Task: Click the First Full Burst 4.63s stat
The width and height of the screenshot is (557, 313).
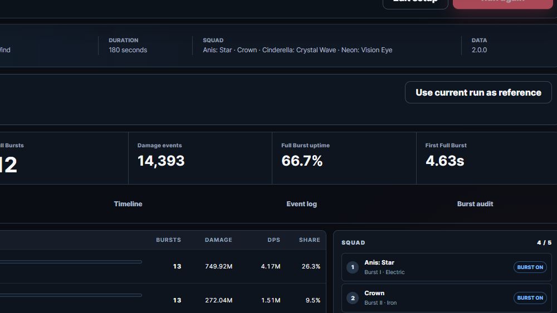Action: [x=487, y=158]
